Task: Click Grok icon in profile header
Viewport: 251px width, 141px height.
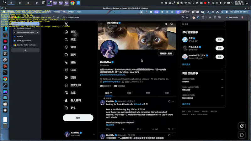Action: pyautogui.click(x=166, y=24)
